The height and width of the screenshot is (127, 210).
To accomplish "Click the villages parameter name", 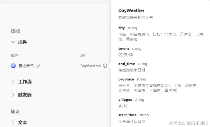I will coord(125,100).
